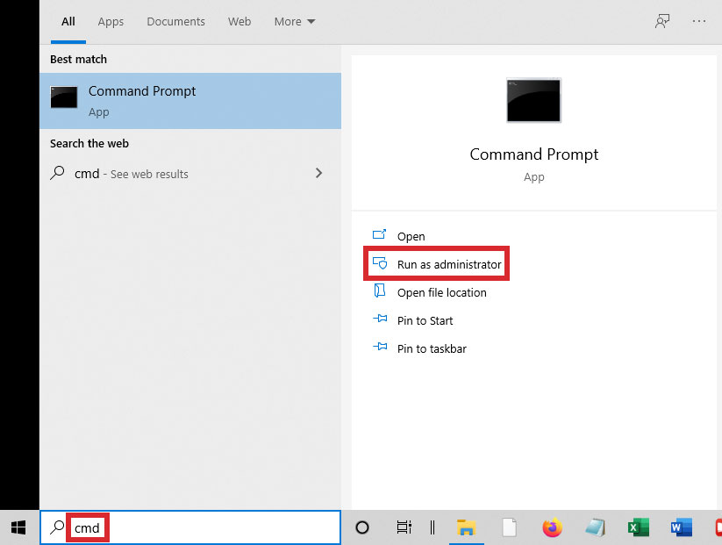The height and width of the screenshot is (545, 722).
Task: Open Cortana circle on taskbar
Action: pyautogui.click(x=362, y=527)
